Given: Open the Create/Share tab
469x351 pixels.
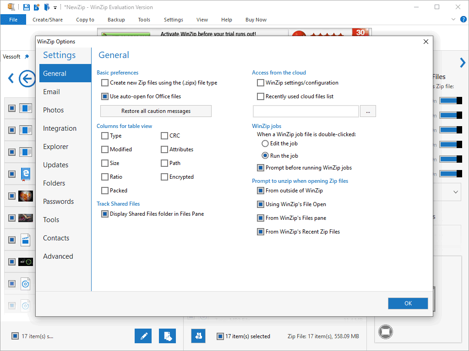Looking at the screenshot, I should [x=48, y=20].
